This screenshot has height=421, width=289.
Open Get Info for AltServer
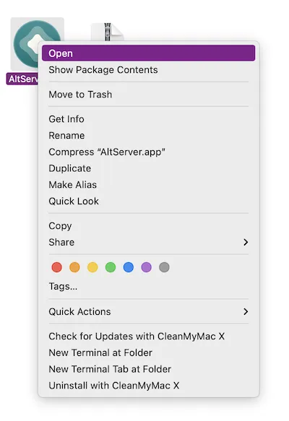coord(149,119)
